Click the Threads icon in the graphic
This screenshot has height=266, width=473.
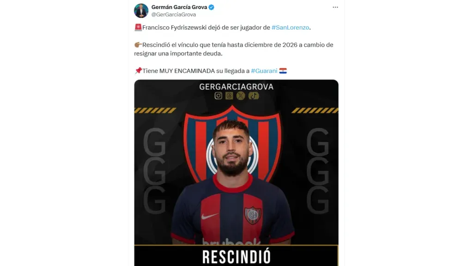(229, 96)
